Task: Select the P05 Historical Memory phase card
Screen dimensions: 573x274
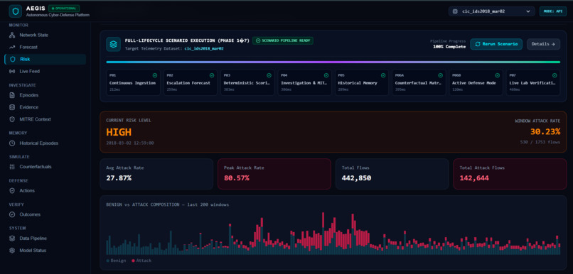Action: coord(362,82)
